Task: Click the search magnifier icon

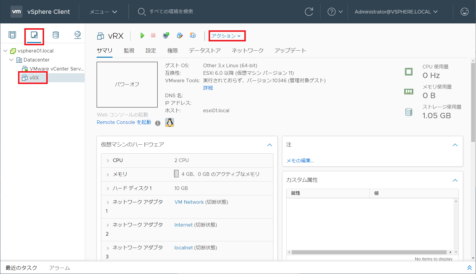Action: 142,12
